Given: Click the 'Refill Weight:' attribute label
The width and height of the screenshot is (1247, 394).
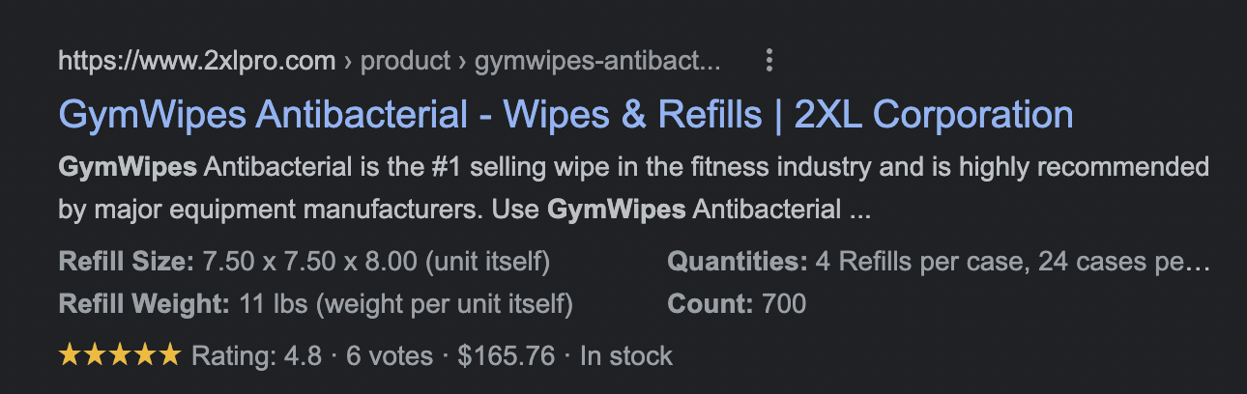Looking at the screenshot, I should [144, 305].
